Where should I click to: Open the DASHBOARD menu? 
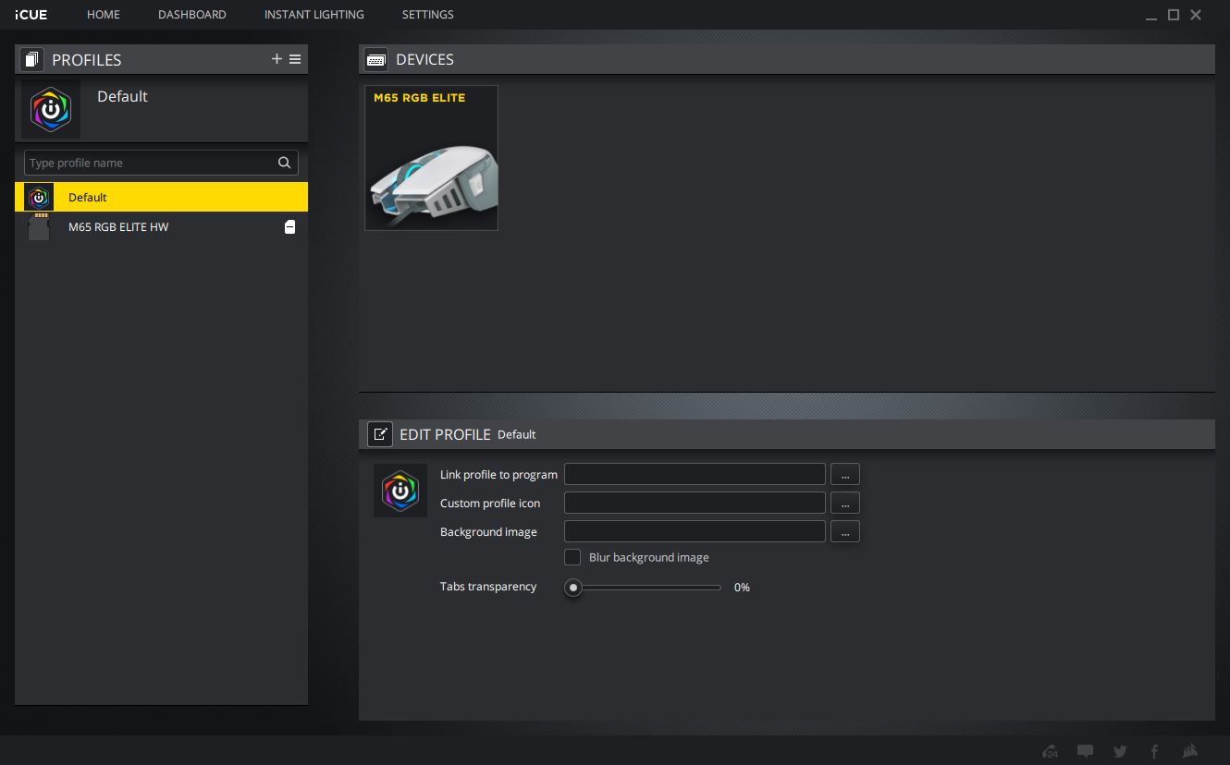[192, 15]
